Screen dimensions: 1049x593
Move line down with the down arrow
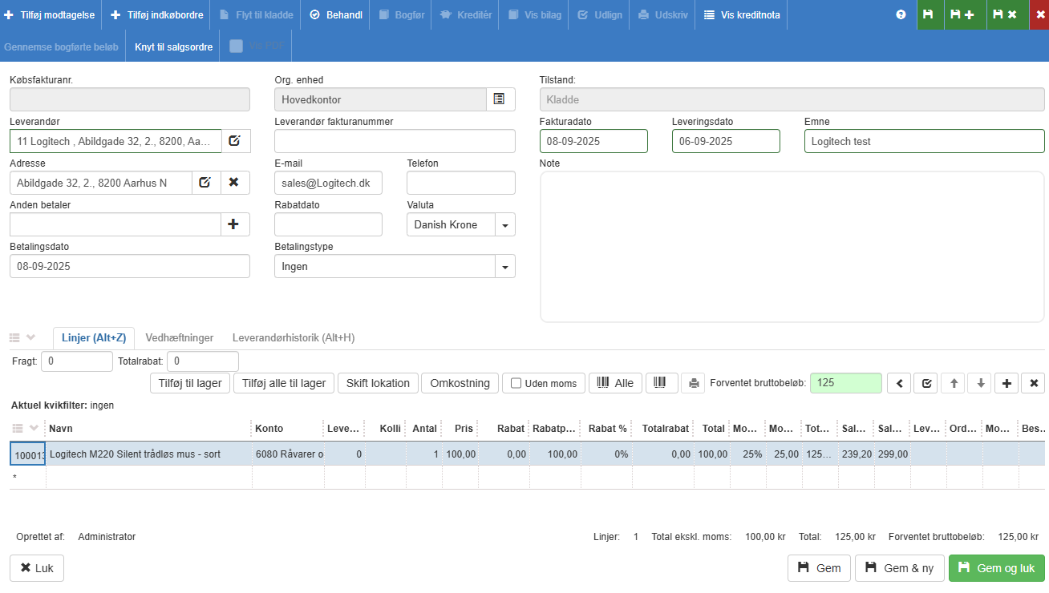point(980,383)
